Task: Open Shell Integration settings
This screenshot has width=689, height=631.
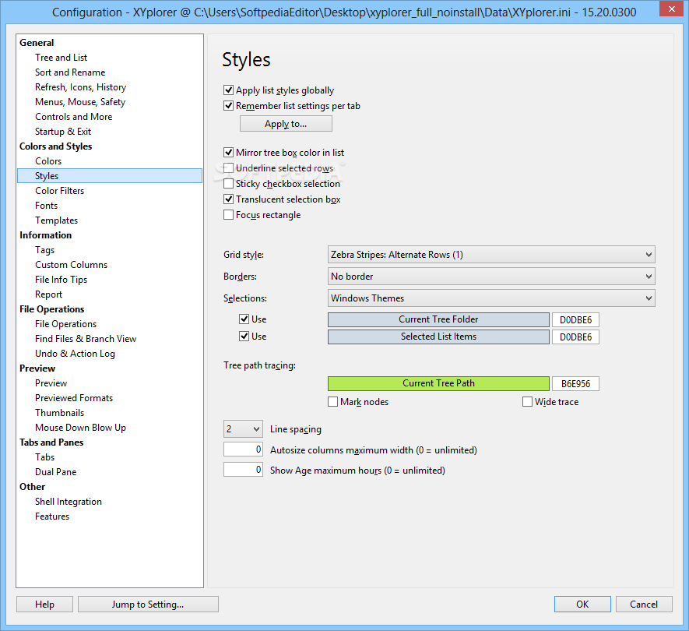Action: click(69, 502)
